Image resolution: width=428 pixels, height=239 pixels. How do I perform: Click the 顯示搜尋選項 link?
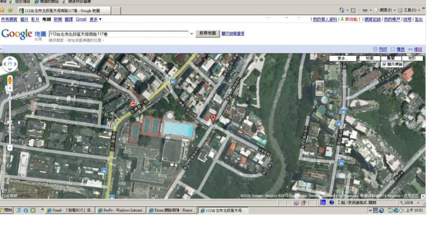click(233, 34)
